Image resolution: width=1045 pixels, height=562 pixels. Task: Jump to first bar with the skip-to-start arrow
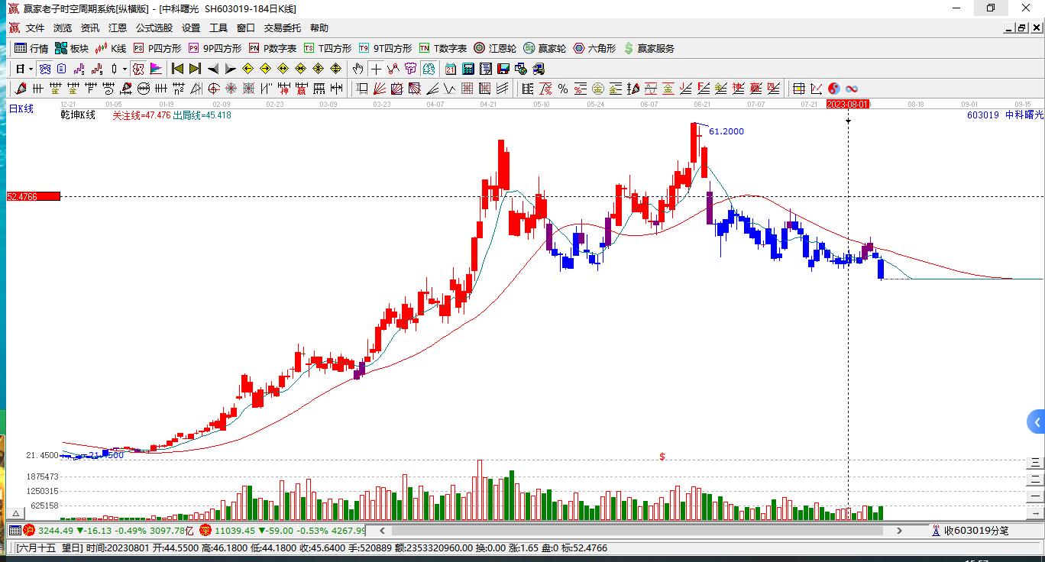click(177, 69)
